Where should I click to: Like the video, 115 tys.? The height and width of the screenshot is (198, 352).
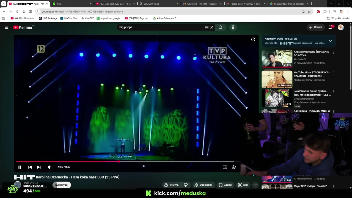point(171,185)
